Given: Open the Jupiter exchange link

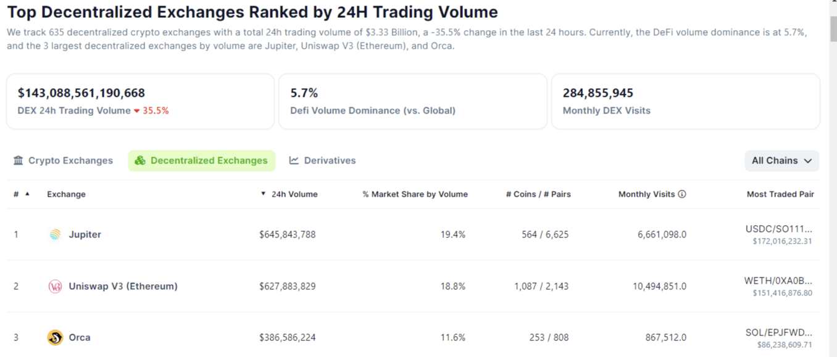Looking at the screenshot, I should click(85, 234).
